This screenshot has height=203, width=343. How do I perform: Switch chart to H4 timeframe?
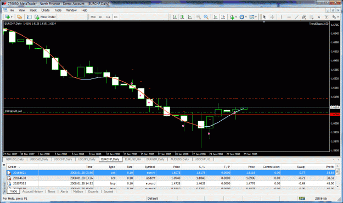click(x=108, y=17)
